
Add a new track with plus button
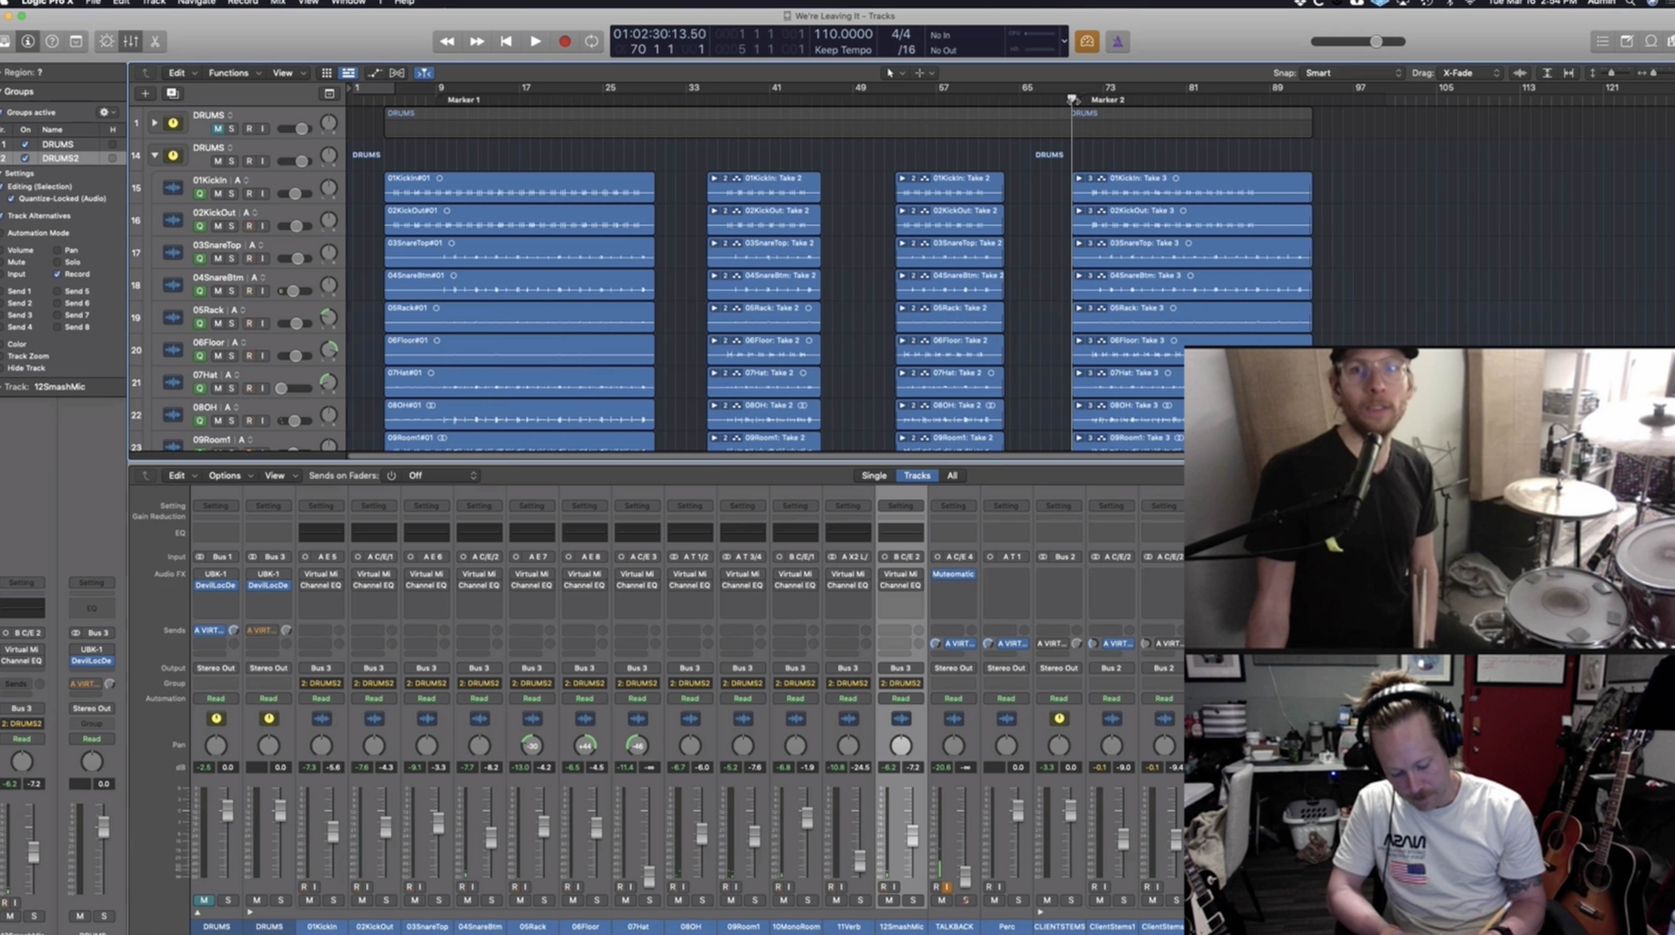pos(146,94)
